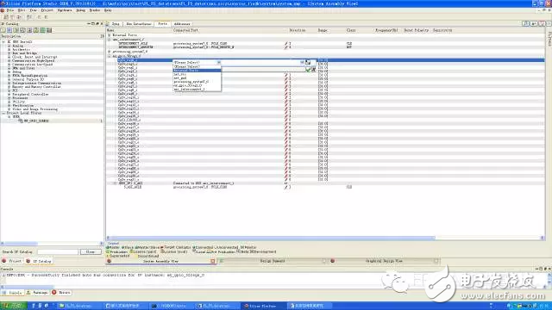Choose axi_interconnect_1 in the dropdown list

[x=197, y=90]
